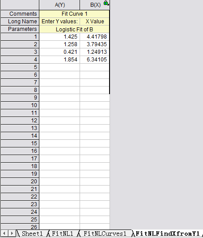Switch to the Sheet1 tab
This screenshot has width=203, height=238.
coord(32,234)
